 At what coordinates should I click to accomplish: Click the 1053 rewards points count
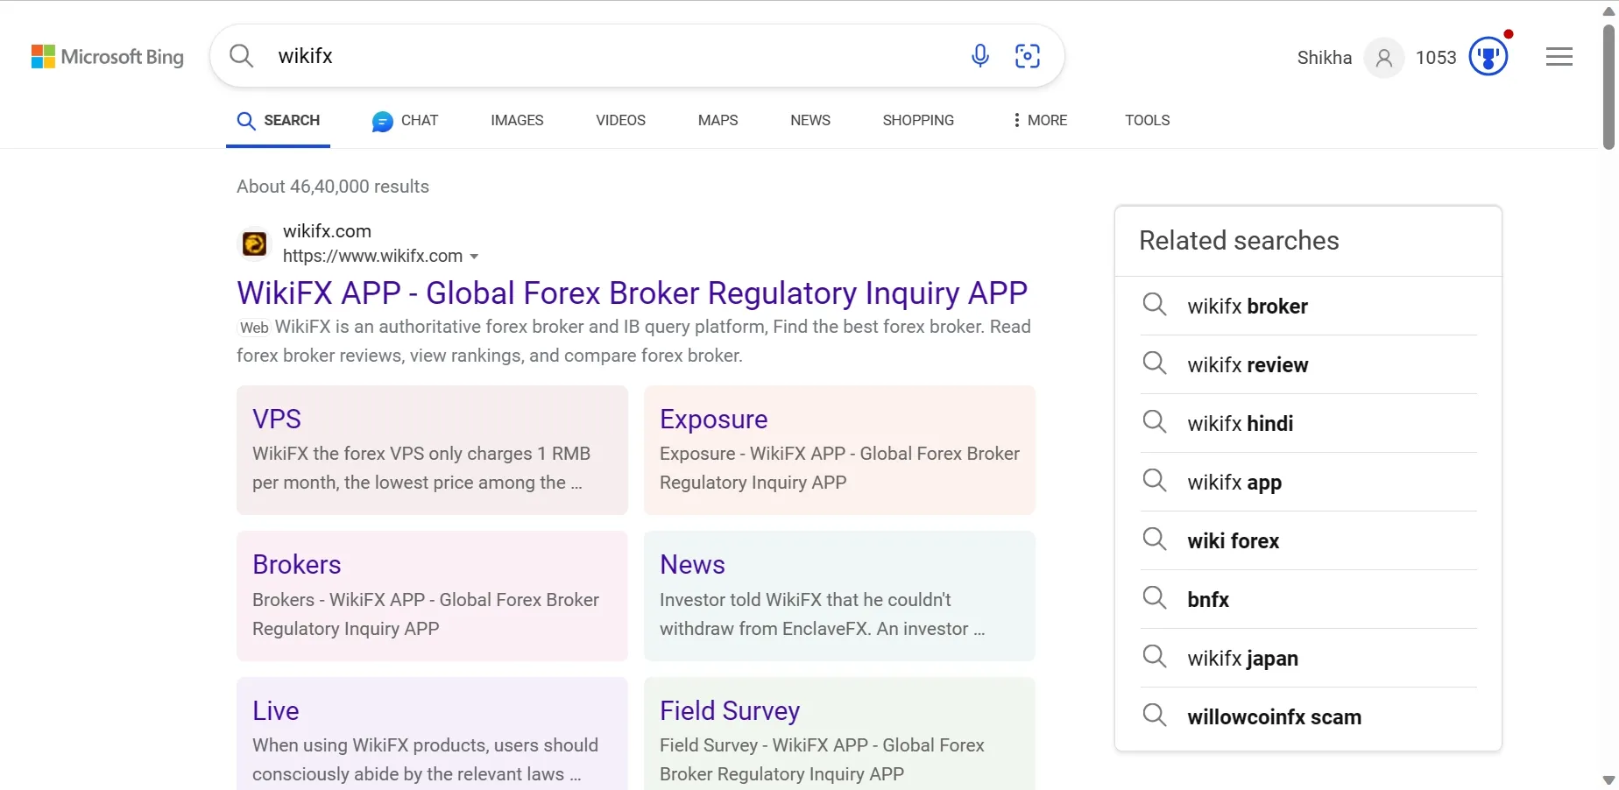point(1436,58)
